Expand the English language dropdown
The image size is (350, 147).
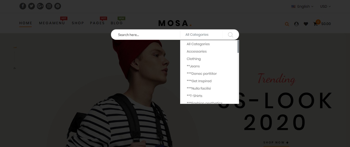(302, 6)
